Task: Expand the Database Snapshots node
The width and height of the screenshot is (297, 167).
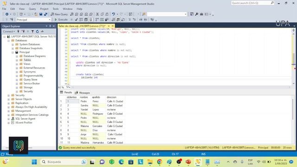Action: (x=13, y=48)
